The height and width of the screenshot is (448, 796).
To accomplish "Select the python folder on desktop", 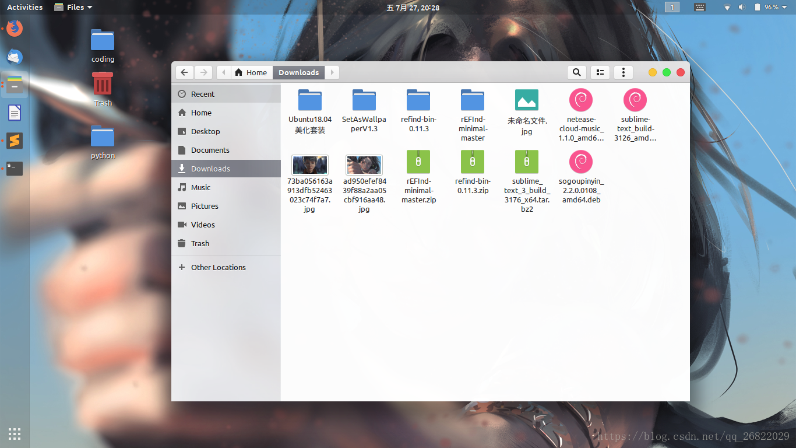I will click(x=103, y=142).
